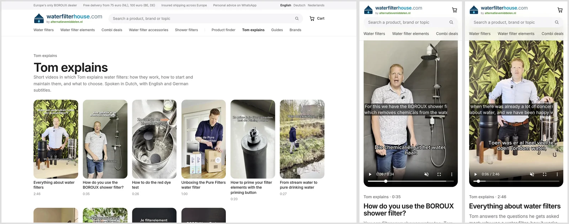Click play on the BOROUX shower filter video
This screenshot has width=569, height=224.
click(370, 174)
